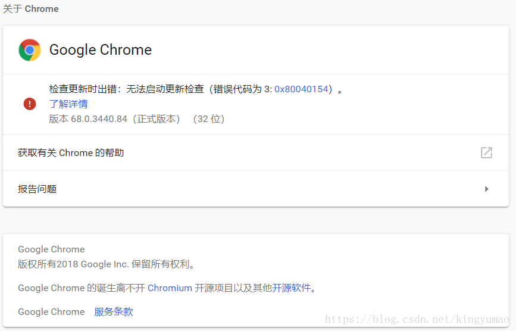Expand the 报告问题 arrow
The image size is (516, 331).
coord(487,189)
